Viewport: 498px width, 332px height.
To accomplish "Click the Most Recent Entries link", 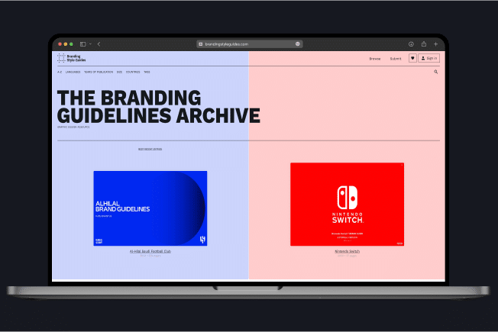I will [x=150, y=149].
